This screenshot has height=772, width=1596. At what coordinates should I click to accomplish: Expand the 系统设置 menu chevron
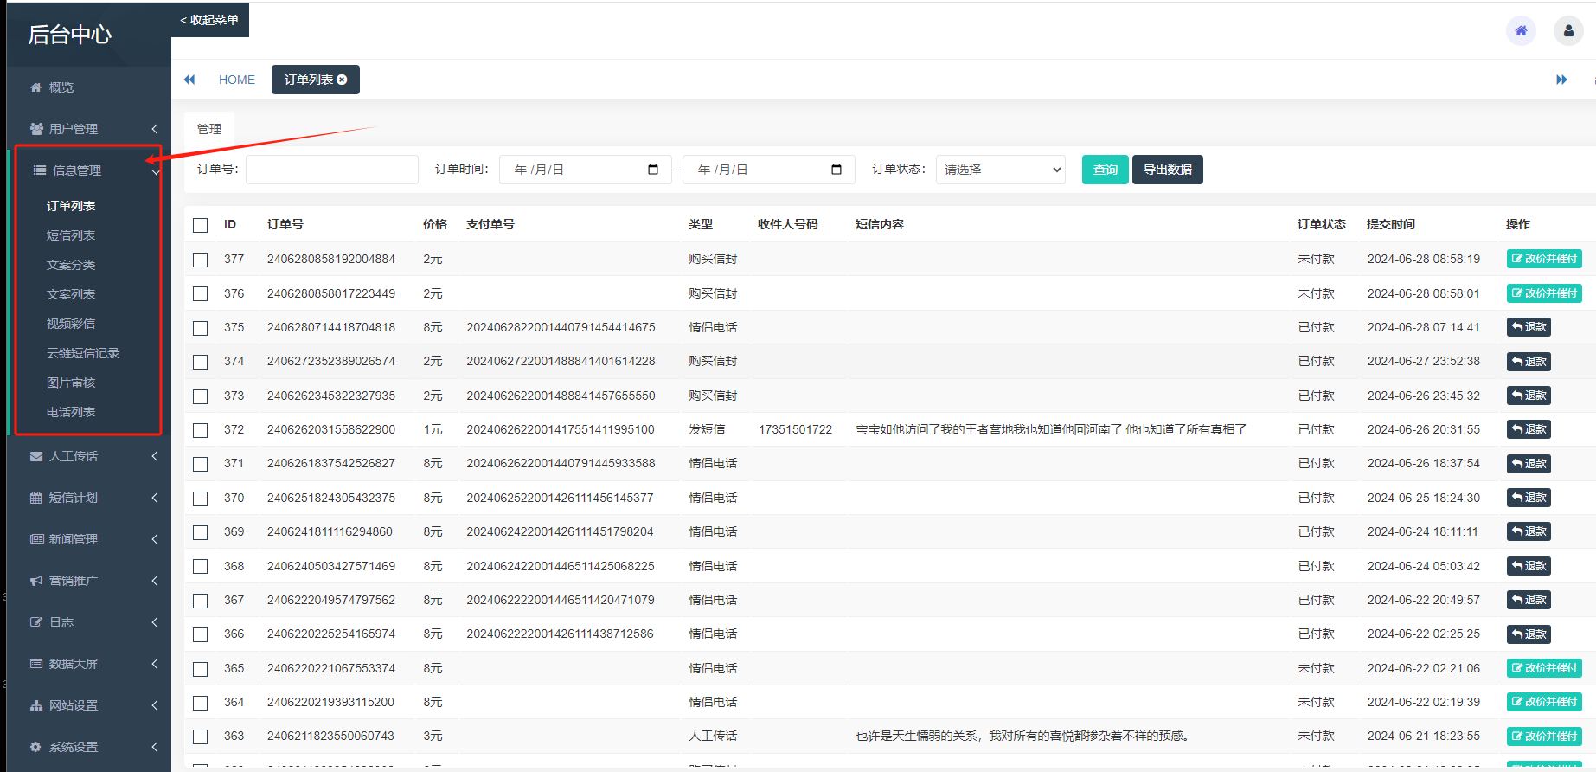pos(155,747)
